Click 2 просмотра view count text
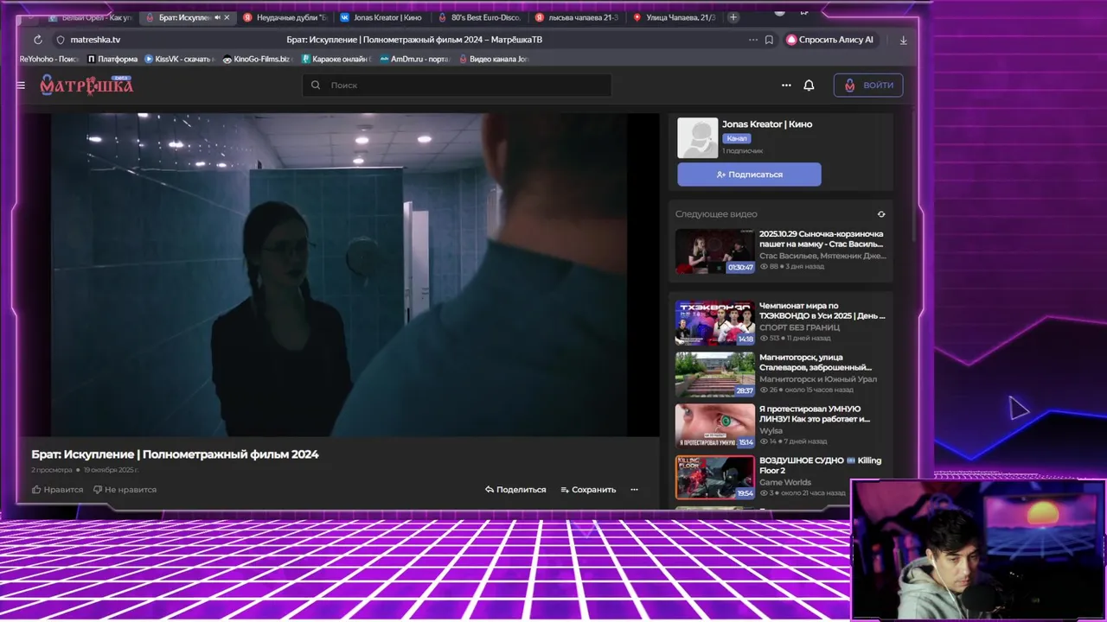Viewport: 1107px width, 622px height. (52, 470)
